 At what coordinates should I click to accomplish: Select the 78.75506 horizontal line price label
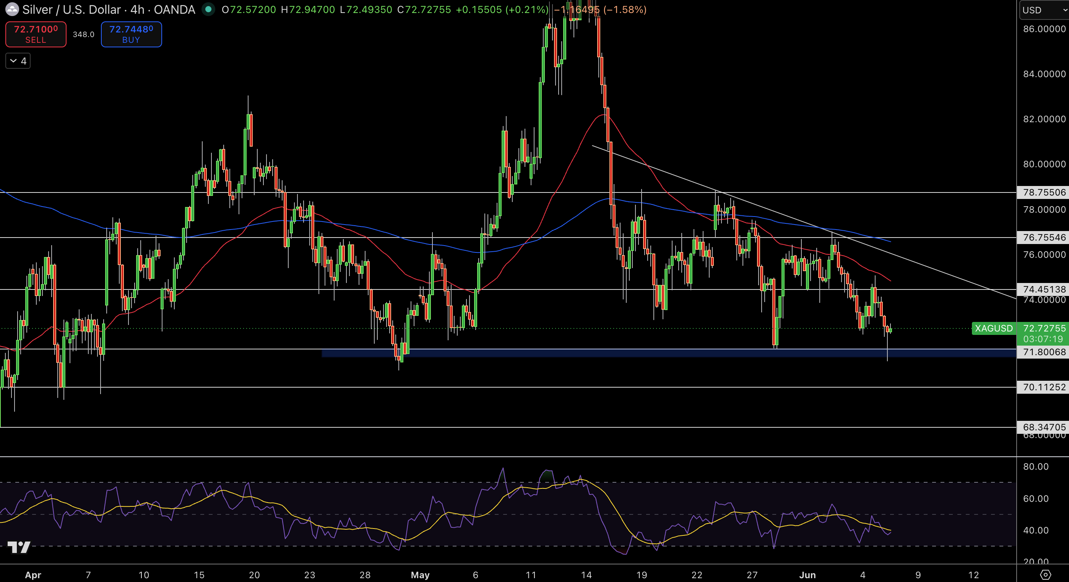(x=1043, y=192)
